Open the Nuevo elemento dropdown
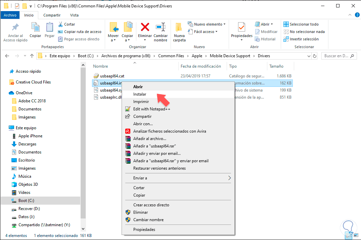The image size is (361, 240). [207, 24]
